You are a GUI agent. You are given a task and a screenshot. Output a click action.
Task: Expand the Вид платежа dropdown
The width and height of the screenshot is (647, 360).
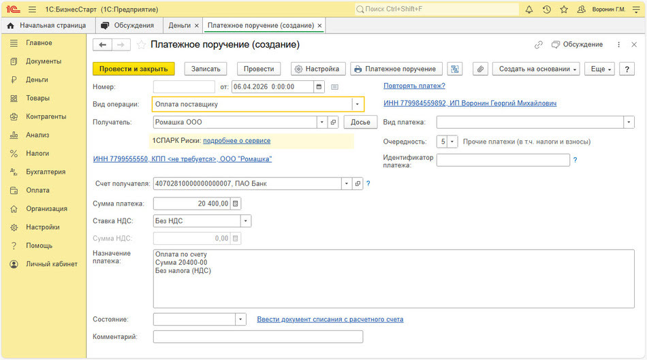(629, 122)
